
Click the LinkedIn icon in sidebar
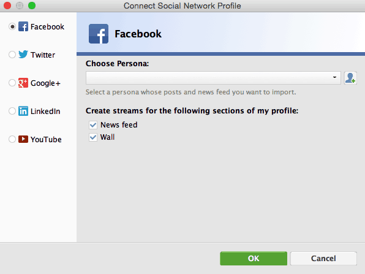[23, 111]
